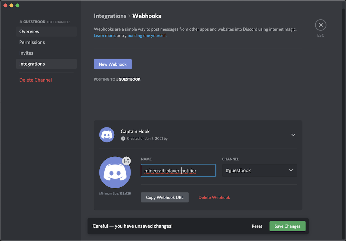This screenshot has width=346, height=241.
Task: Click the macOS green fullscreen window button
Action: click(17, 5)
